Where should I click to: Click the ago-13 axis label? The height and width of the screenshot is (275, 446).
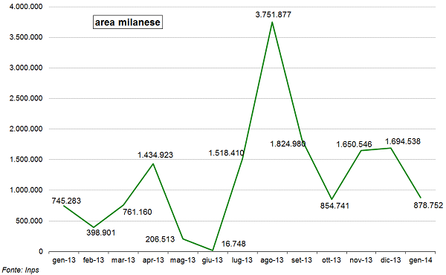coord(272,260)
